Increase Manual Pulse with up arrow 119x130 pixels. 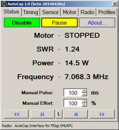pos(84,91)
